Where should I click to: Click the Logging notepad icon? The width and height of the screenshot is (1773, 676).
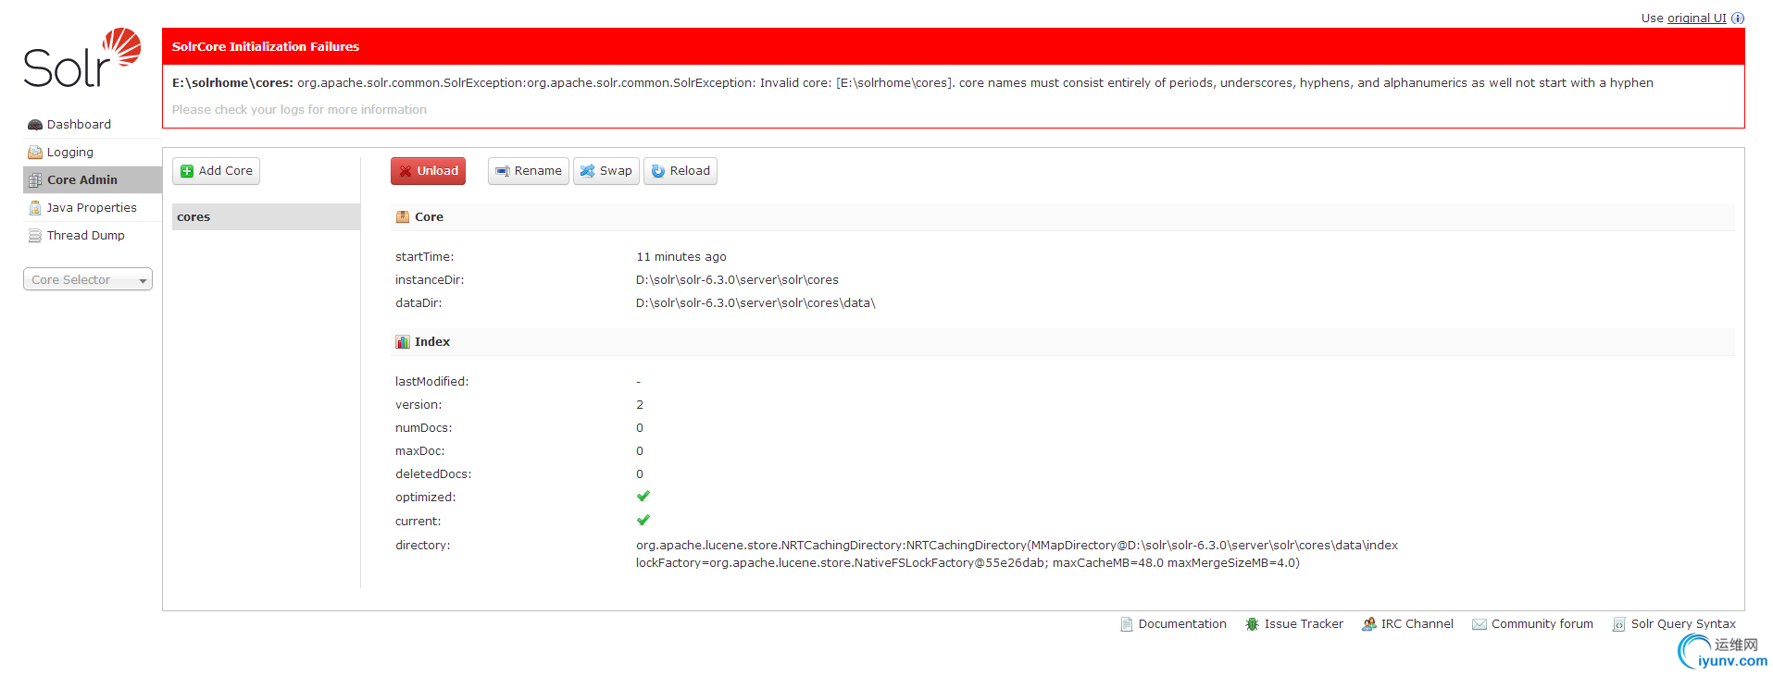pyautogui.click(x=35, y=153)
